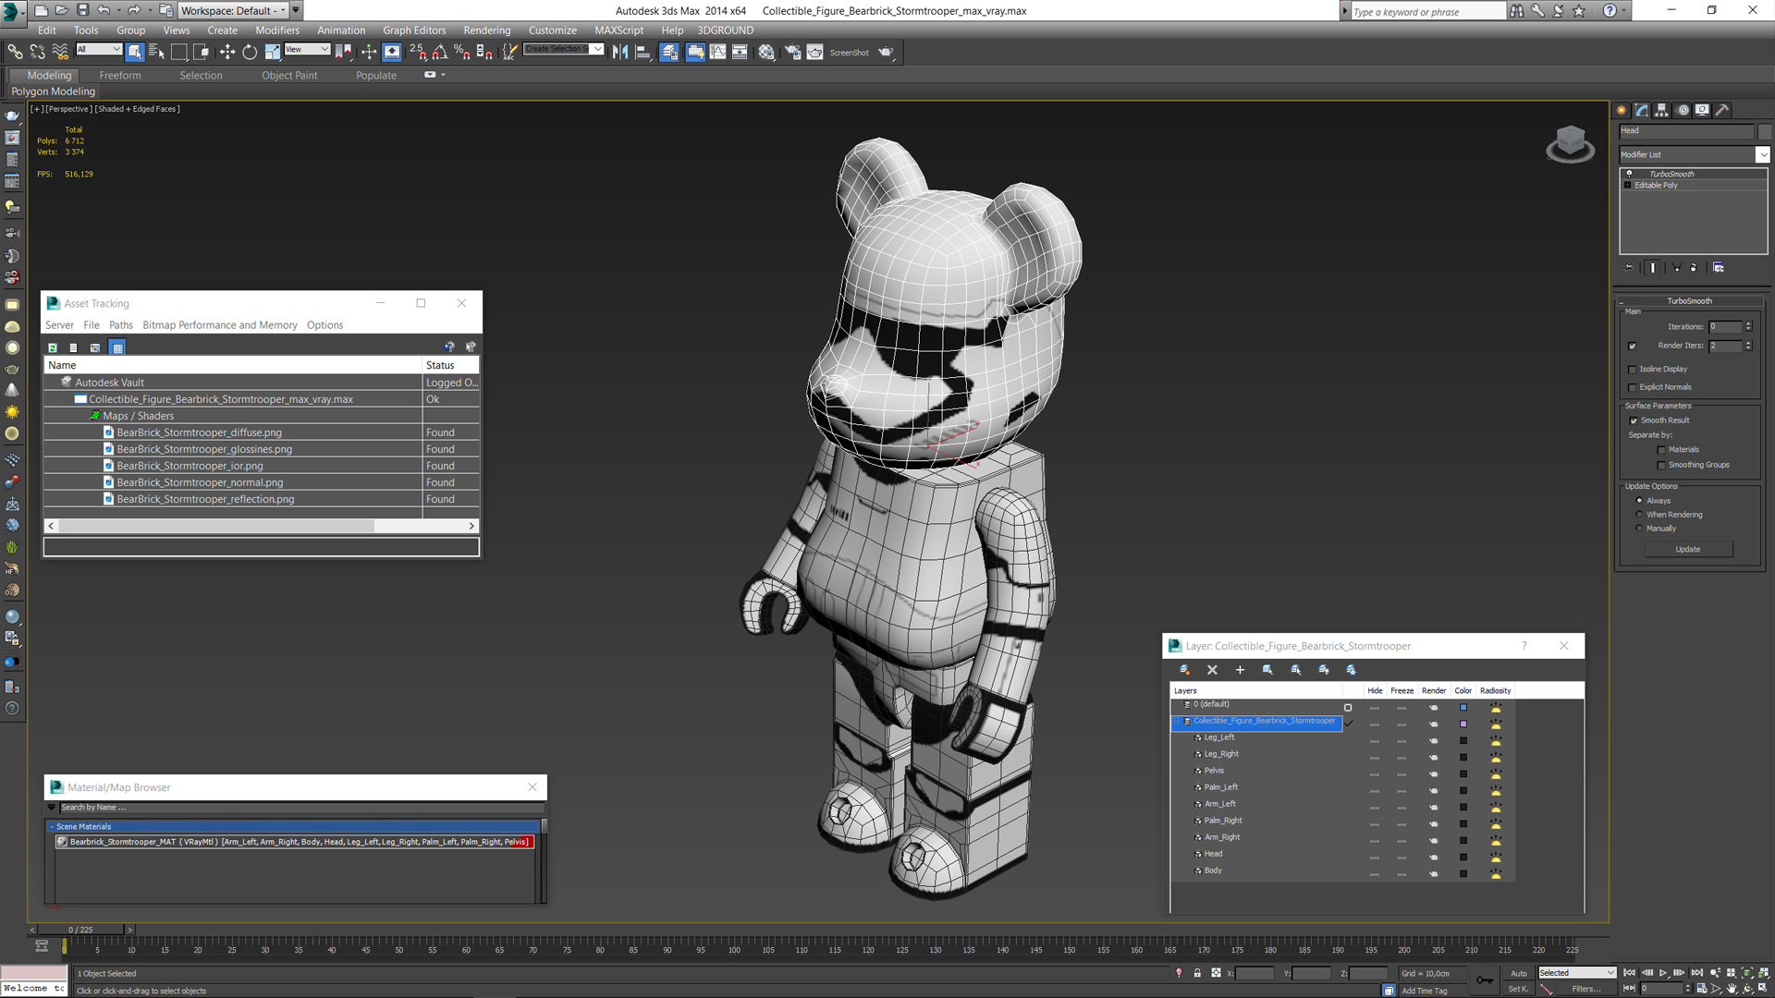Click the Set Key button

point(1519,989)
